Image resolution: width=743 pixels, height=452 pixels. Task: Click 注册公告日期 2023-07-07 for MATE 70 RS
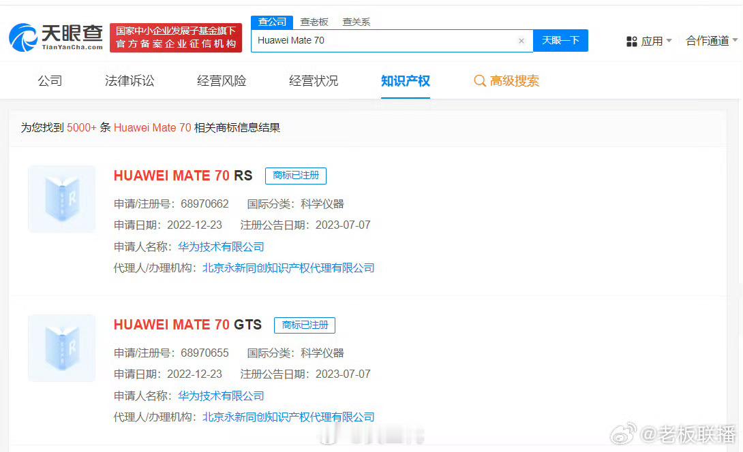click(x=305, y=225)
